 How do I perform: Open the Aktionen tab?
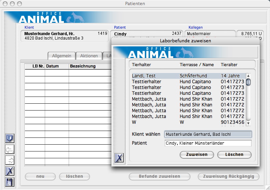pyautogui.click(x=89, y=56)
